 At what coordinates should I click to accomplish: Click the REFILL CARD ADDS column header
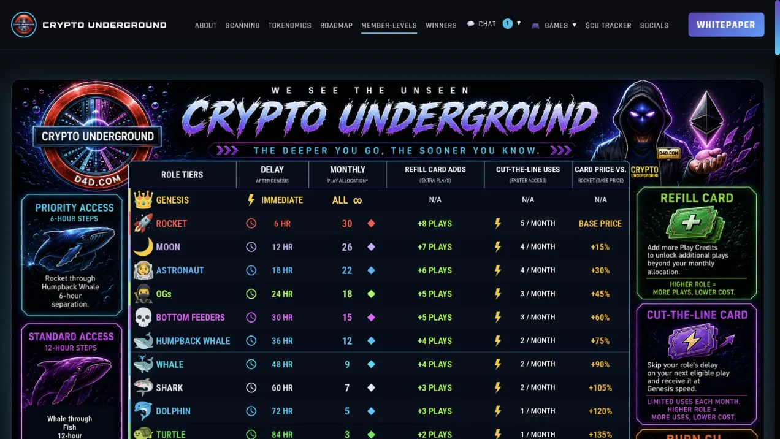pos(435,174)
